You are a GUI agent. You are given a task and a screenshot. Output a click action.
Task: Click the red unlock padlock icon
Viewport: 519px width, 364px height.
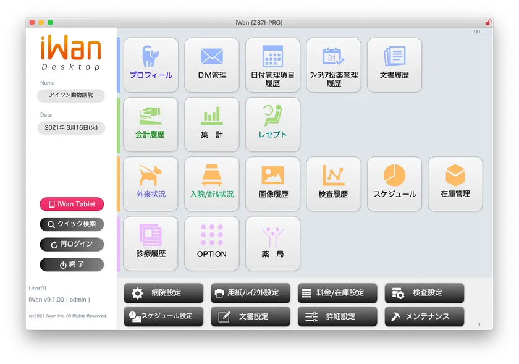tap(488, 22)
